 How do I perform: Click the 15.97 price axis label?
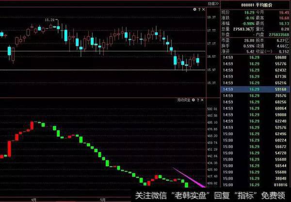(211, 70)
